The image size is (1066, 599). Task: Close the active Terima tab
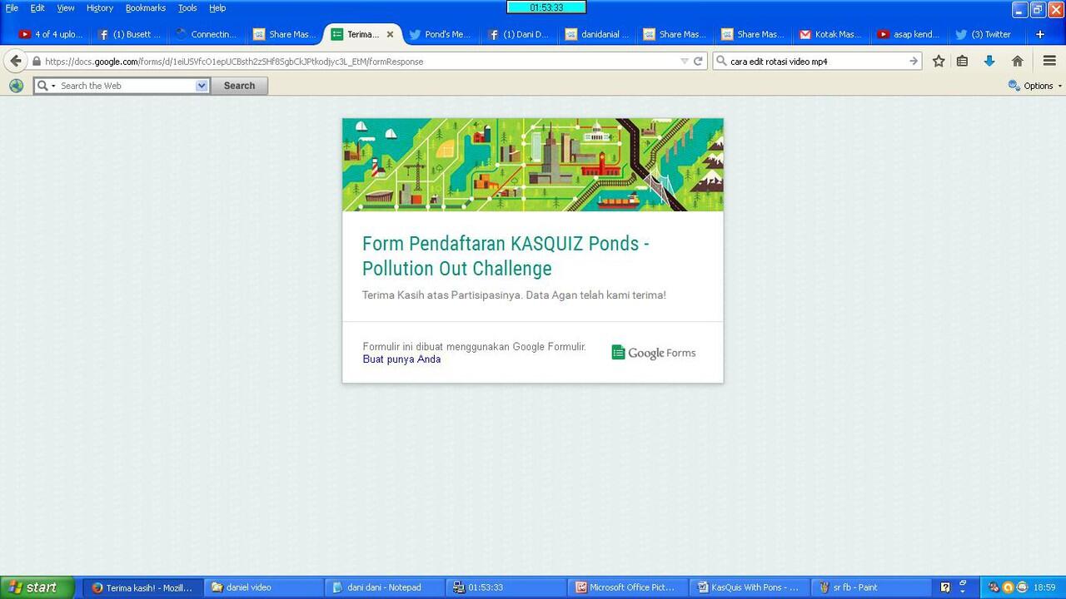pos(390,34)
